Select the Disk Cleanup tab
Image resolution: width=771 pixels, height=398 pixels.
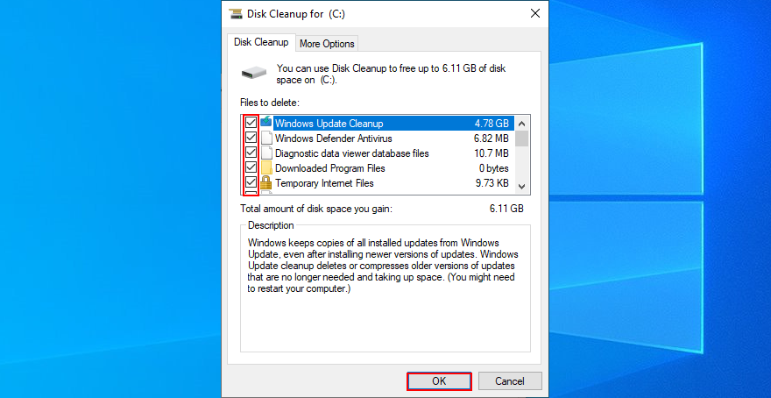(259, 43)
